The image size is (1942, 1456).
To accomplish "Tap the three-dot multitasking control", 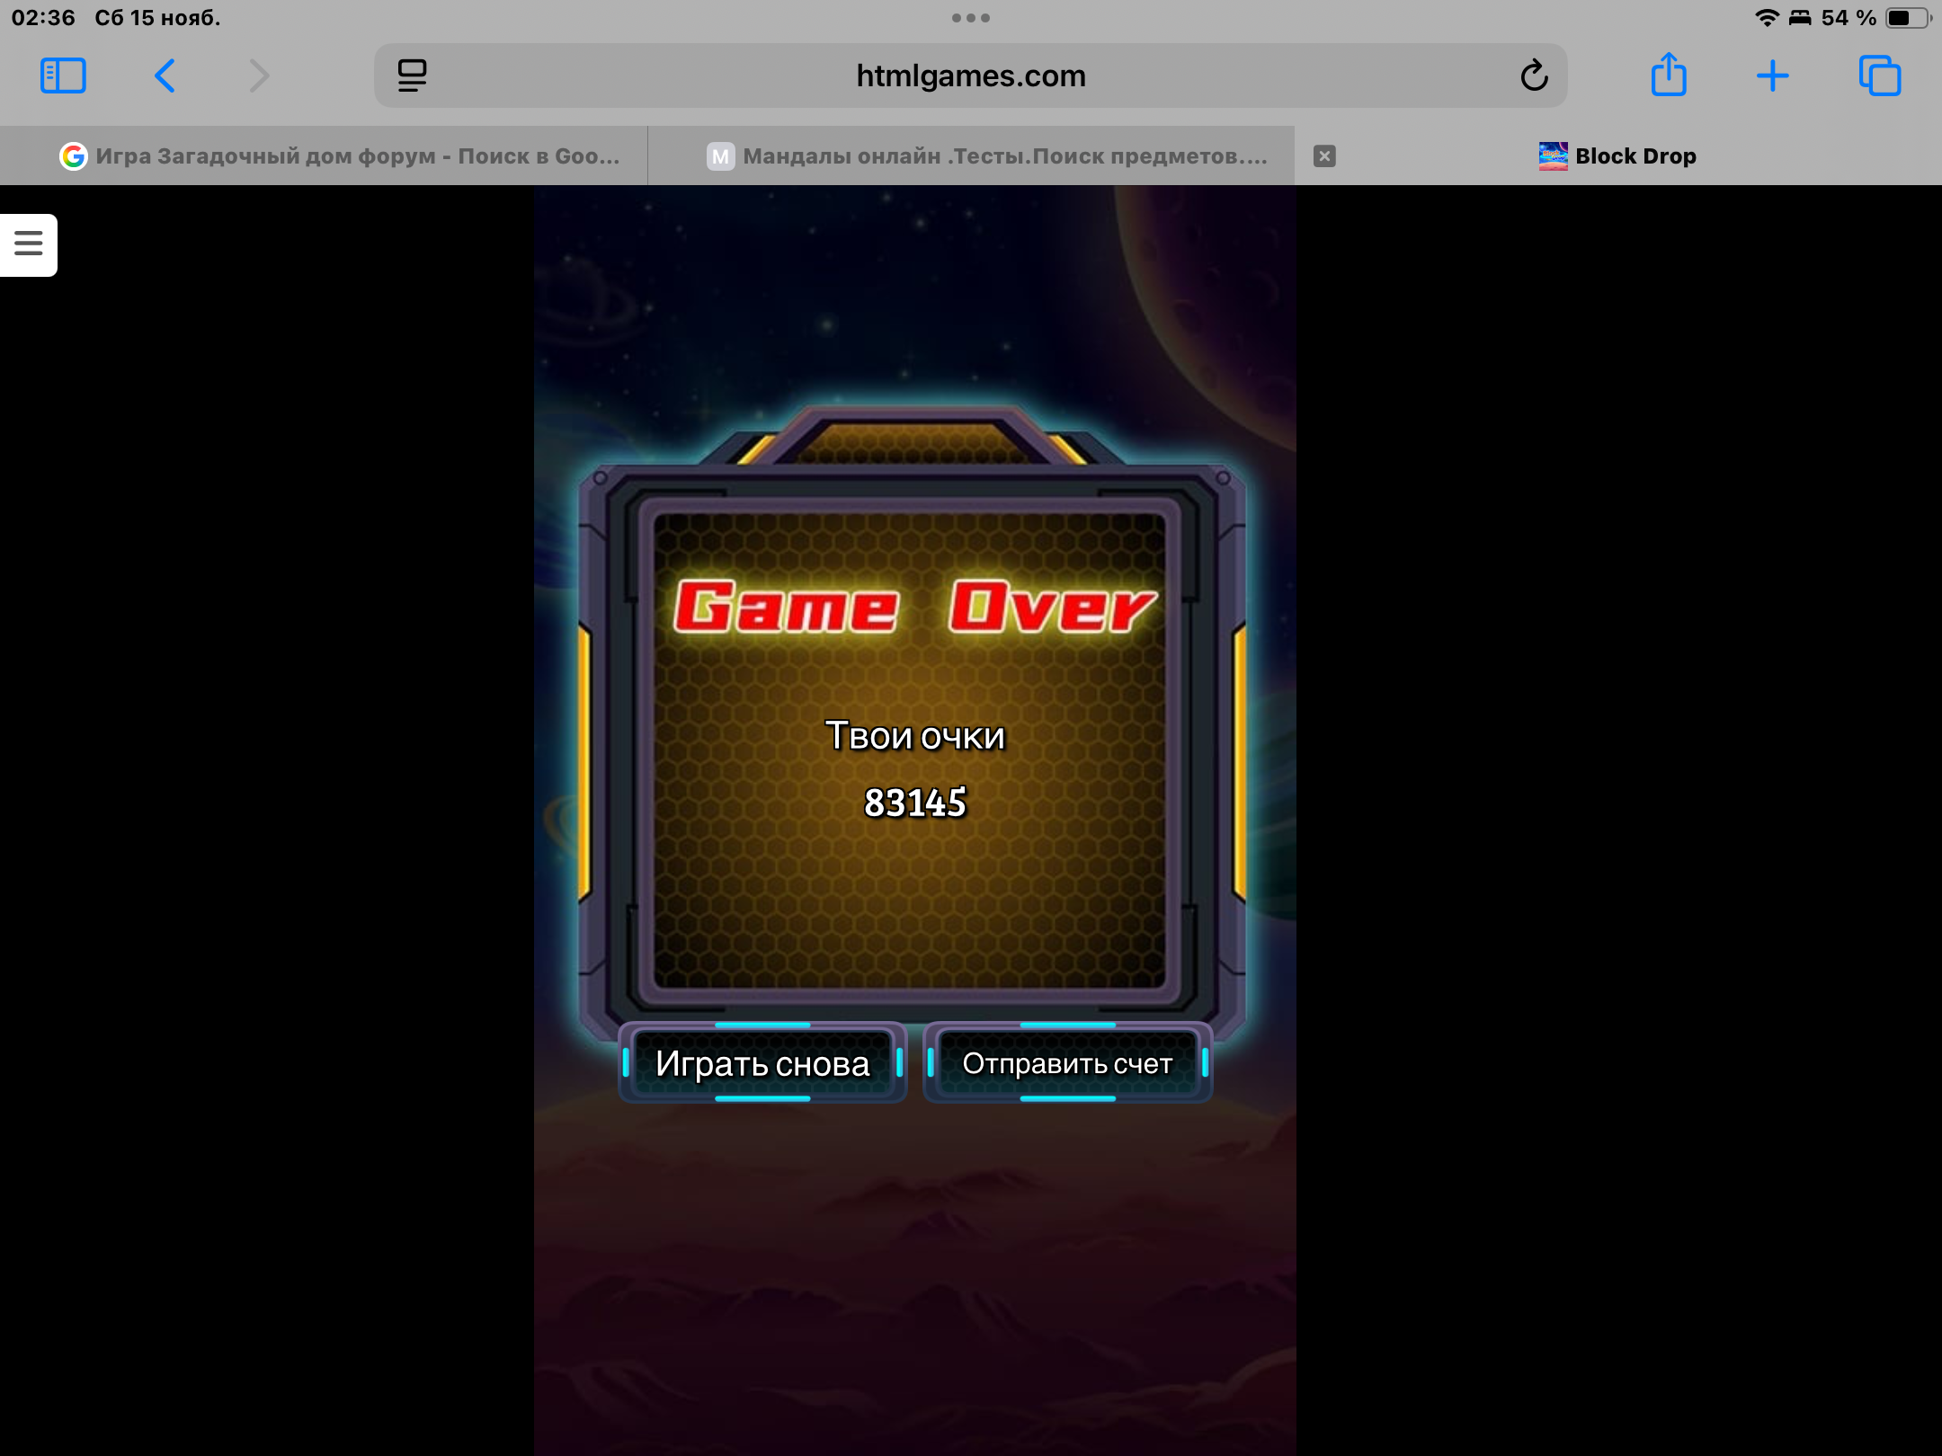I will [x=970, y=18].
